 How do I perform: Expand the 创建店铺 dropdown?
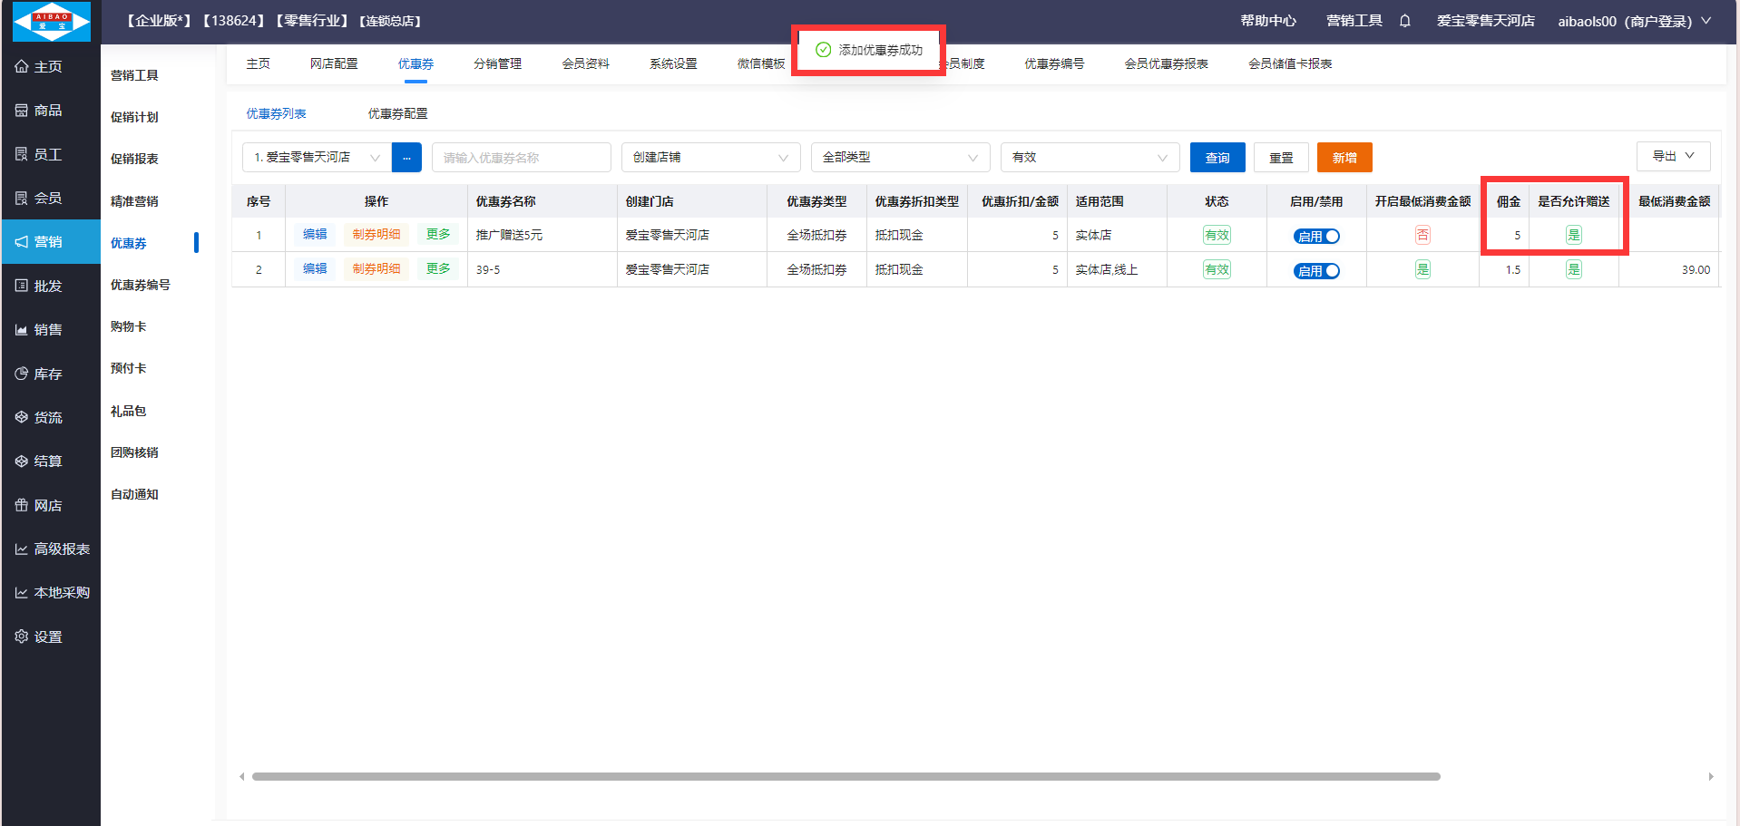(x=710, y=157)
